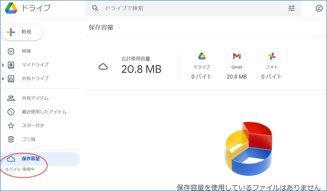The height and width of the screenshot is (191, 327).
Task: Click the clock icon for recent items
Action: (11, 112)
